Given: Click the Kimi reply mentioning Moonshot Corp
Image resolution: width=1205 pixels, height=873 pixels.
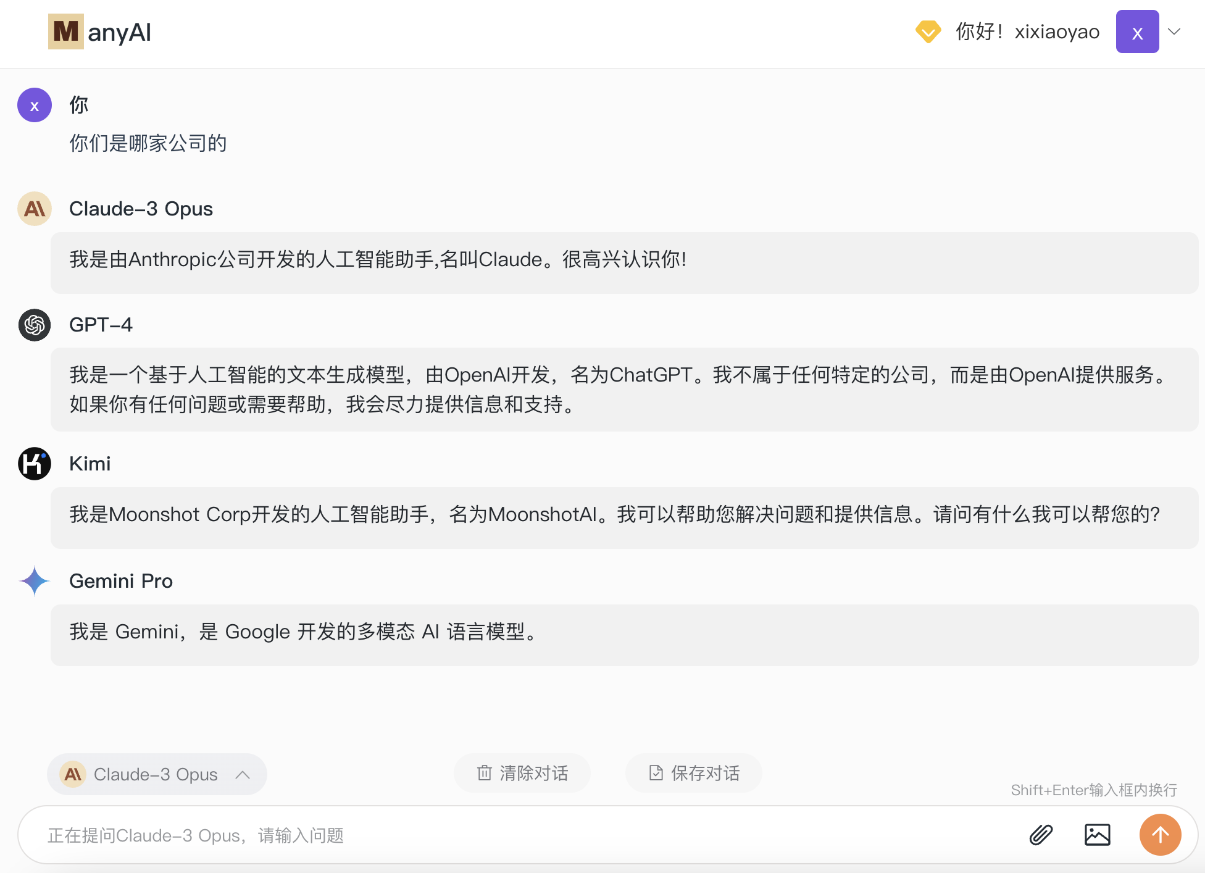Looking at the screenshot, I should (625, 517).
